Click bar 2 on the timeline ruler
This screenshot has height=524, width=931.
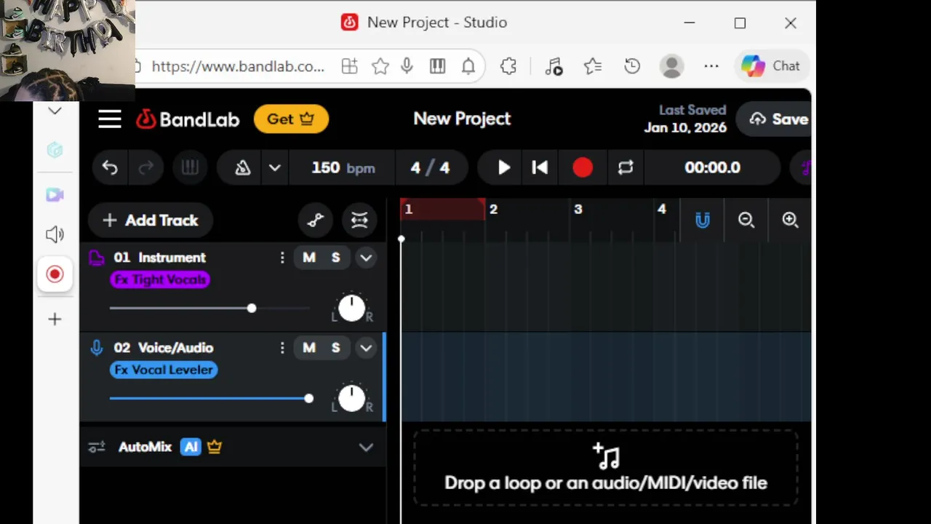pos(493,210)
